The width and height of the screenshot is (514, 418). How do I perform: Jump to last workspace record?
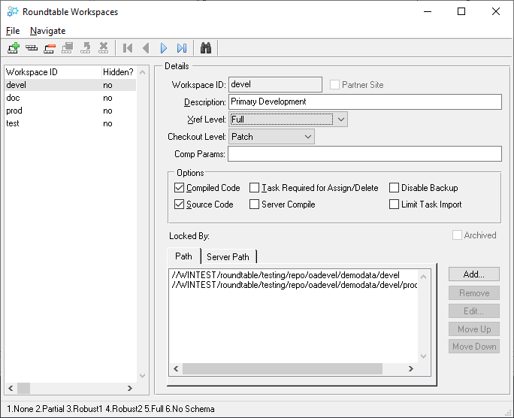(182, 48)
